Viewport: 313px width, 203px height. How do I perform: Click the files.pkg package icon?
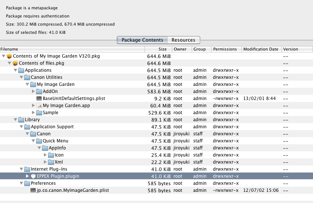click(15, 63)
